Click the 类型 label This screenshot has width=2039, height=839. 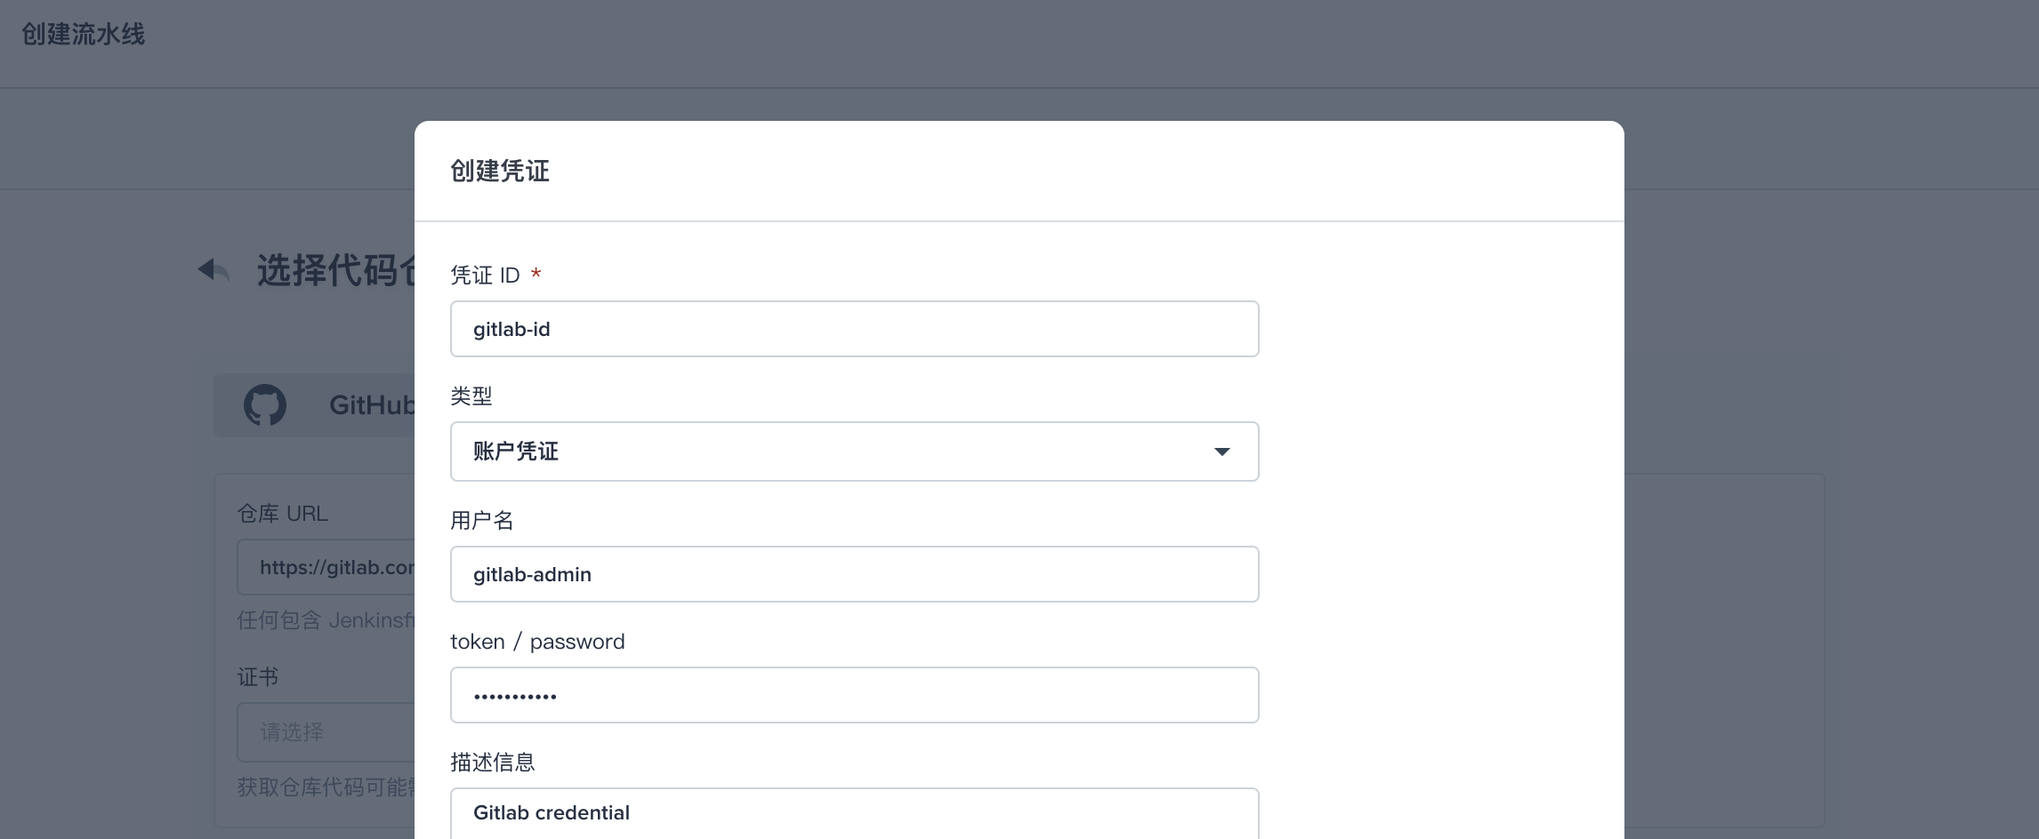471,396
